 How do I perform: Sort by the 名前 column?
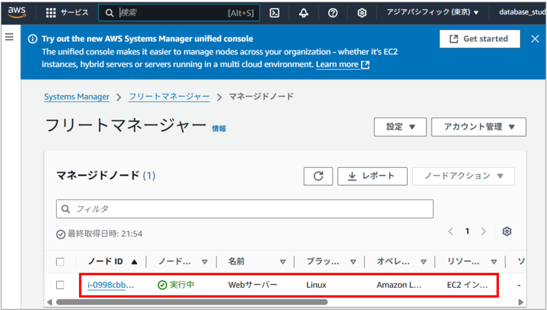(257, 261)
